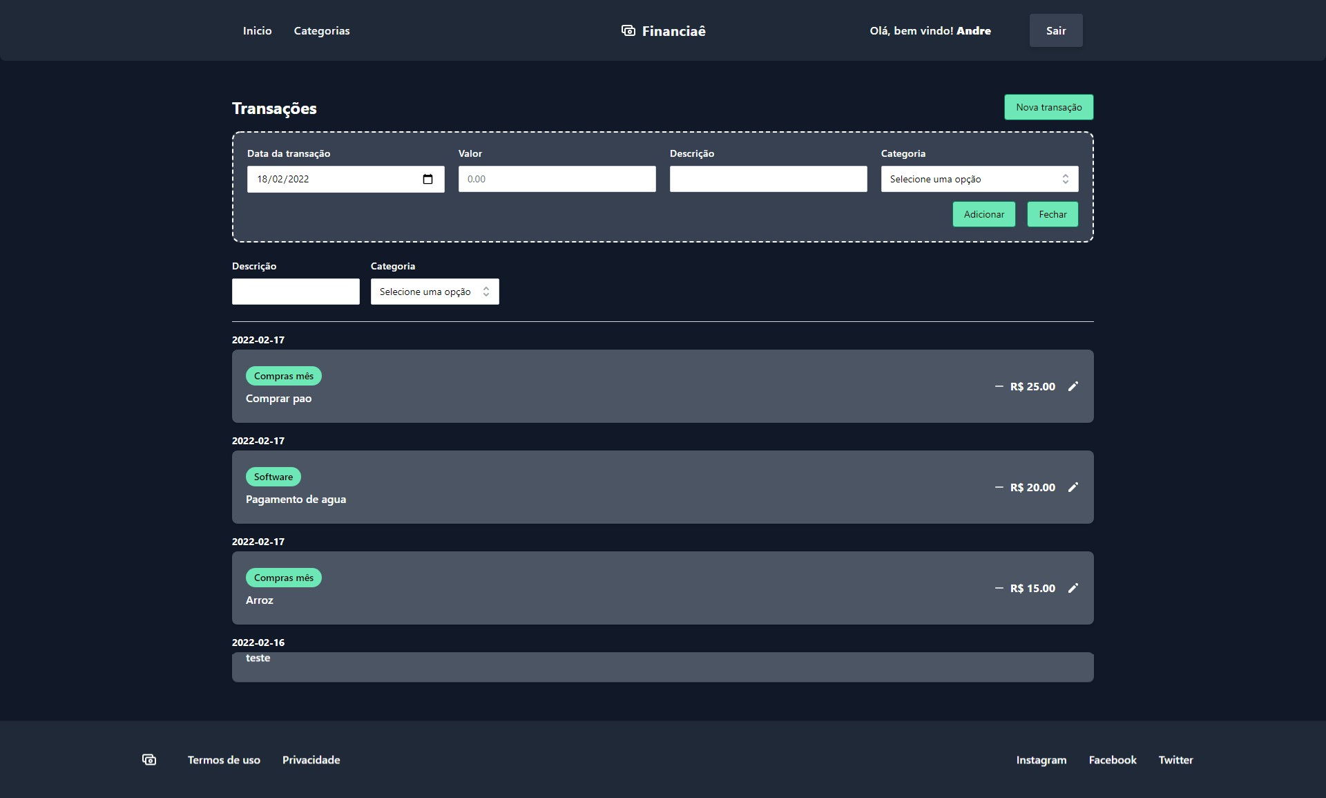
Task: Click the Descrição filter text box
Action: [296, 292]
